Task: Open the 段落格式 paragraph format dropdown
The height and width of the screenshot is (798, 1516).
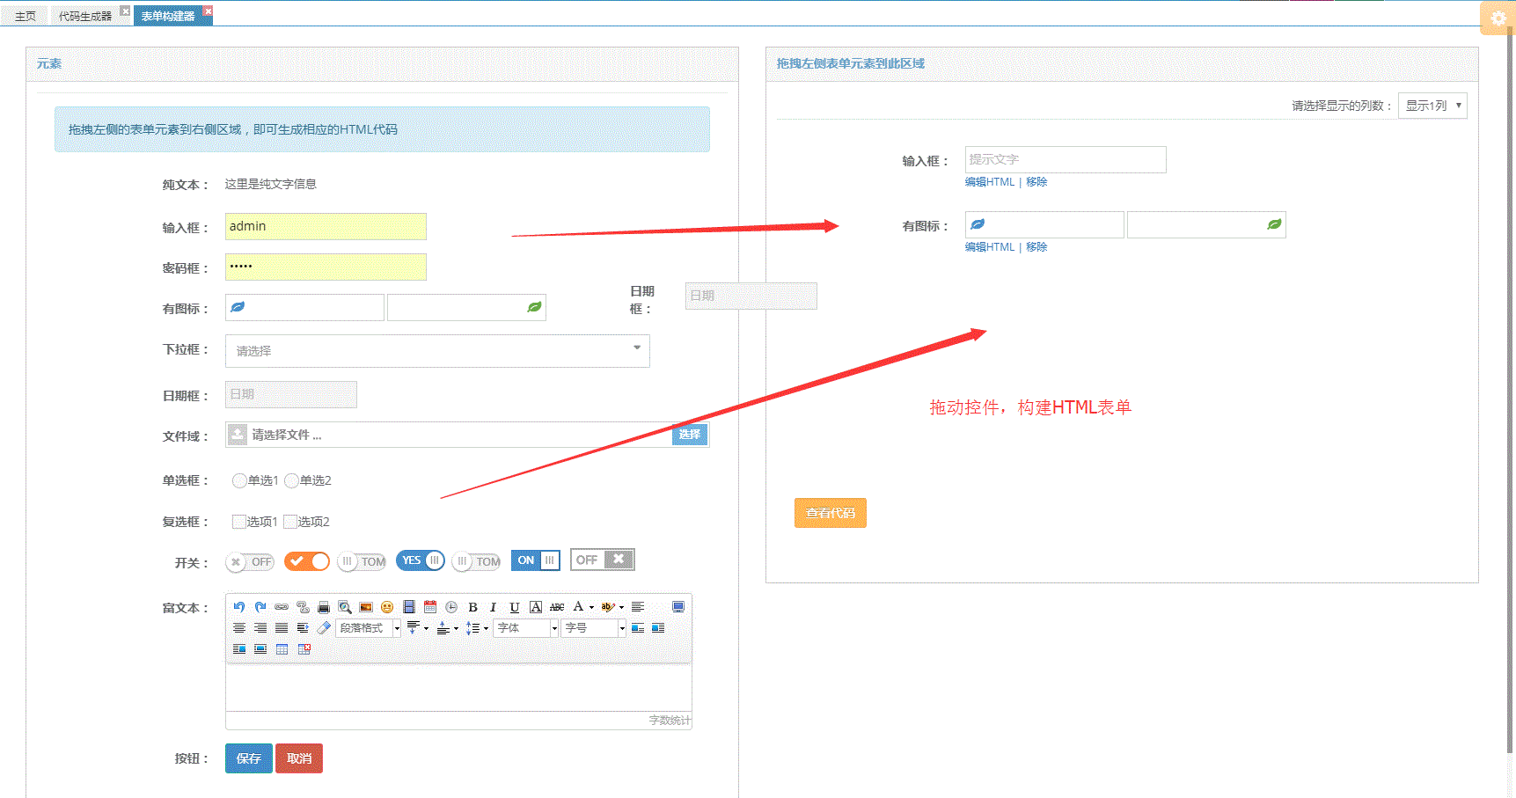Action: [x=369, y=628]
